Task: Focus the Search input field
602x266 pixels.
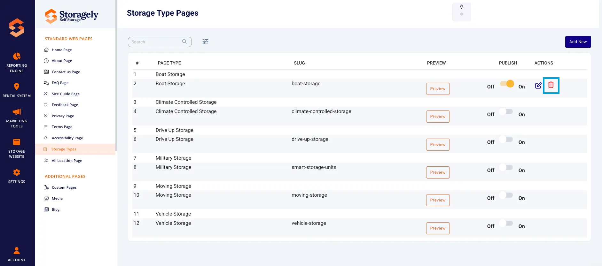Action: pos(160,42)
